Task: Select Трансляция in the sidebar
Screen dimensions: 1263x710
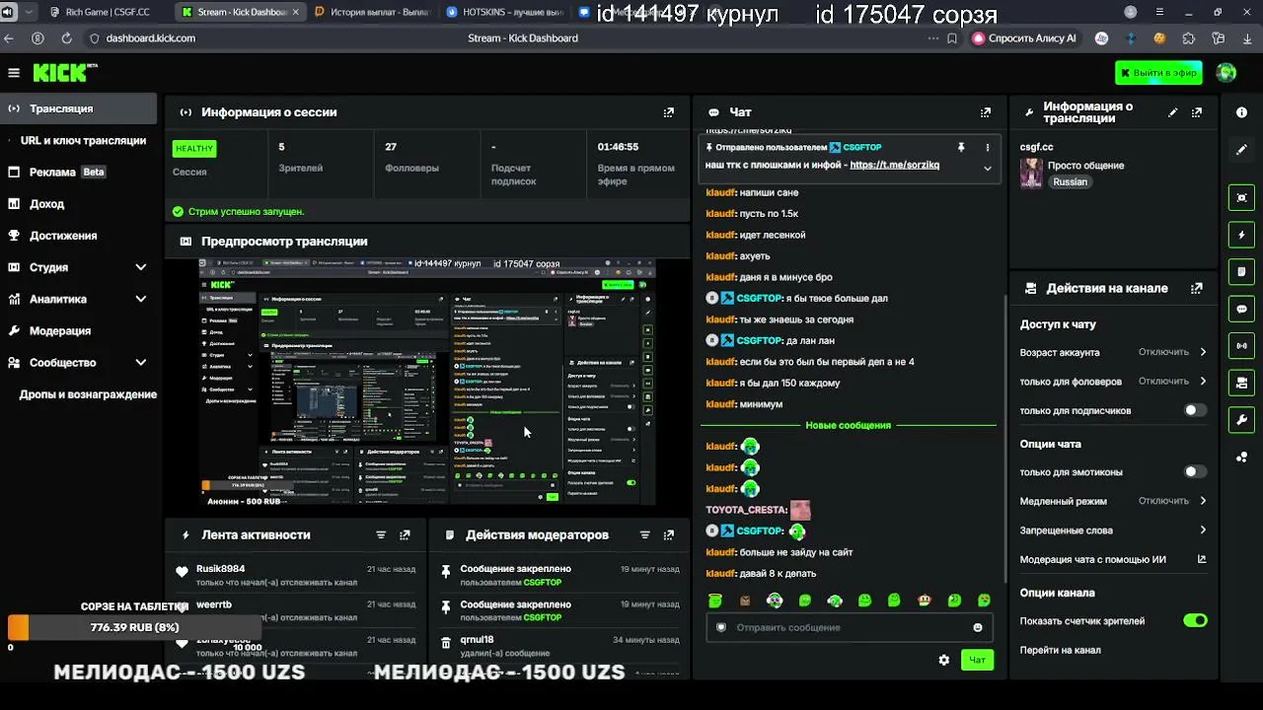Action: tap(78, 108)
